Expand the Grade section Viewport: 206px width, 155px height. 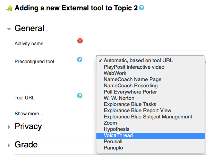click(9, 145)
